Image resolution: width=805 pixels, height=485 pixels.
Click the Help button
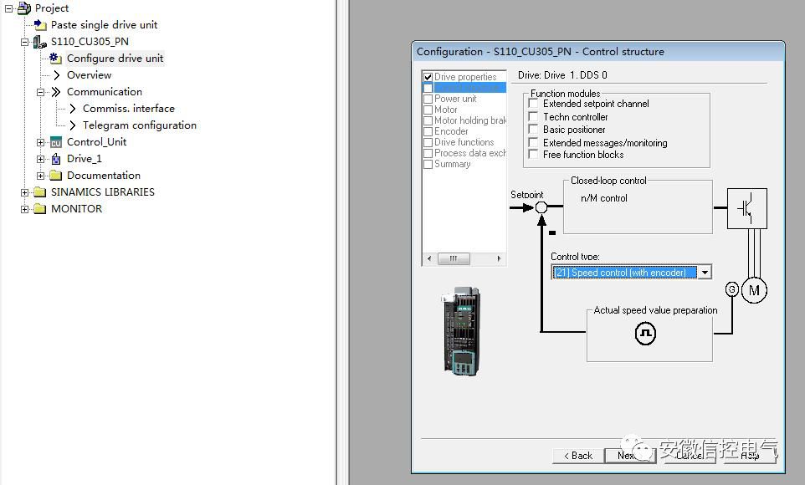(750, 456)
